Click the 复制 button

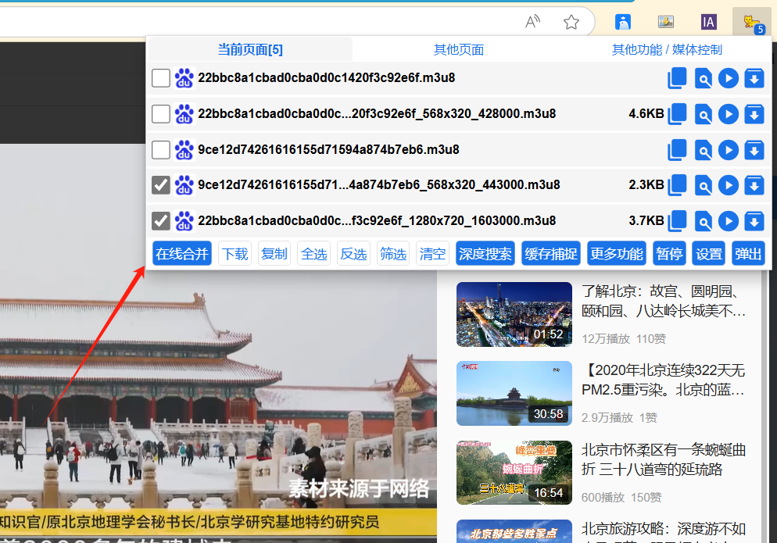(274, 254)
